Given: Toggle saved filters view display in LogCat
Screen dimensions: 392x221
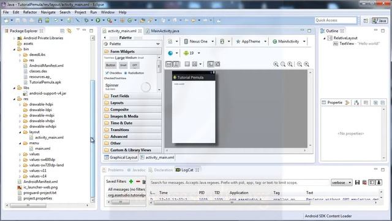Looking at the screenshot, I should click(x=372, y=182).
